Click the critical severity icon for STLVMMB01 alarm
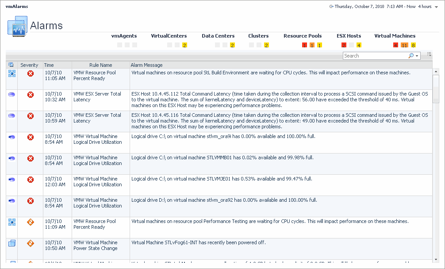 click(x=31, y=158)
